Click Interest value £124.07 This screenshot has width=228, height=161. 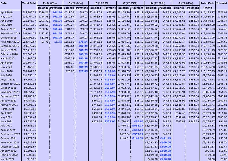point(222,109)
